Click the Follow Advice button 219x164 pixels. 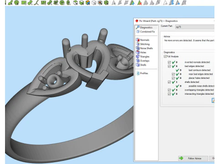pos(193,158)
